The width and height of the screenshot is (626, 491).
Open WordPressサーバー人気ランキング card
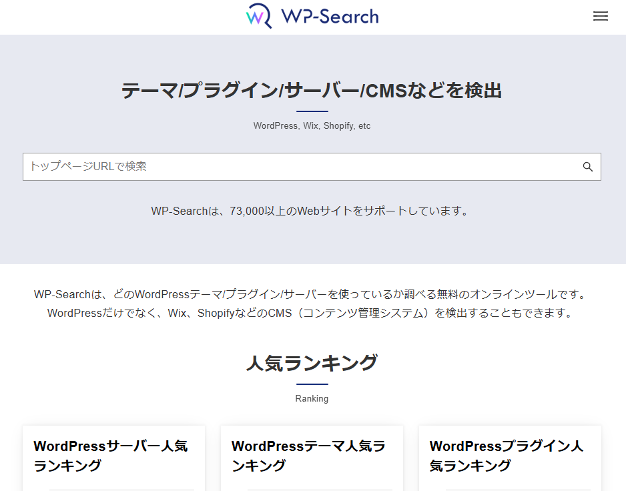(x=111, y=456)
